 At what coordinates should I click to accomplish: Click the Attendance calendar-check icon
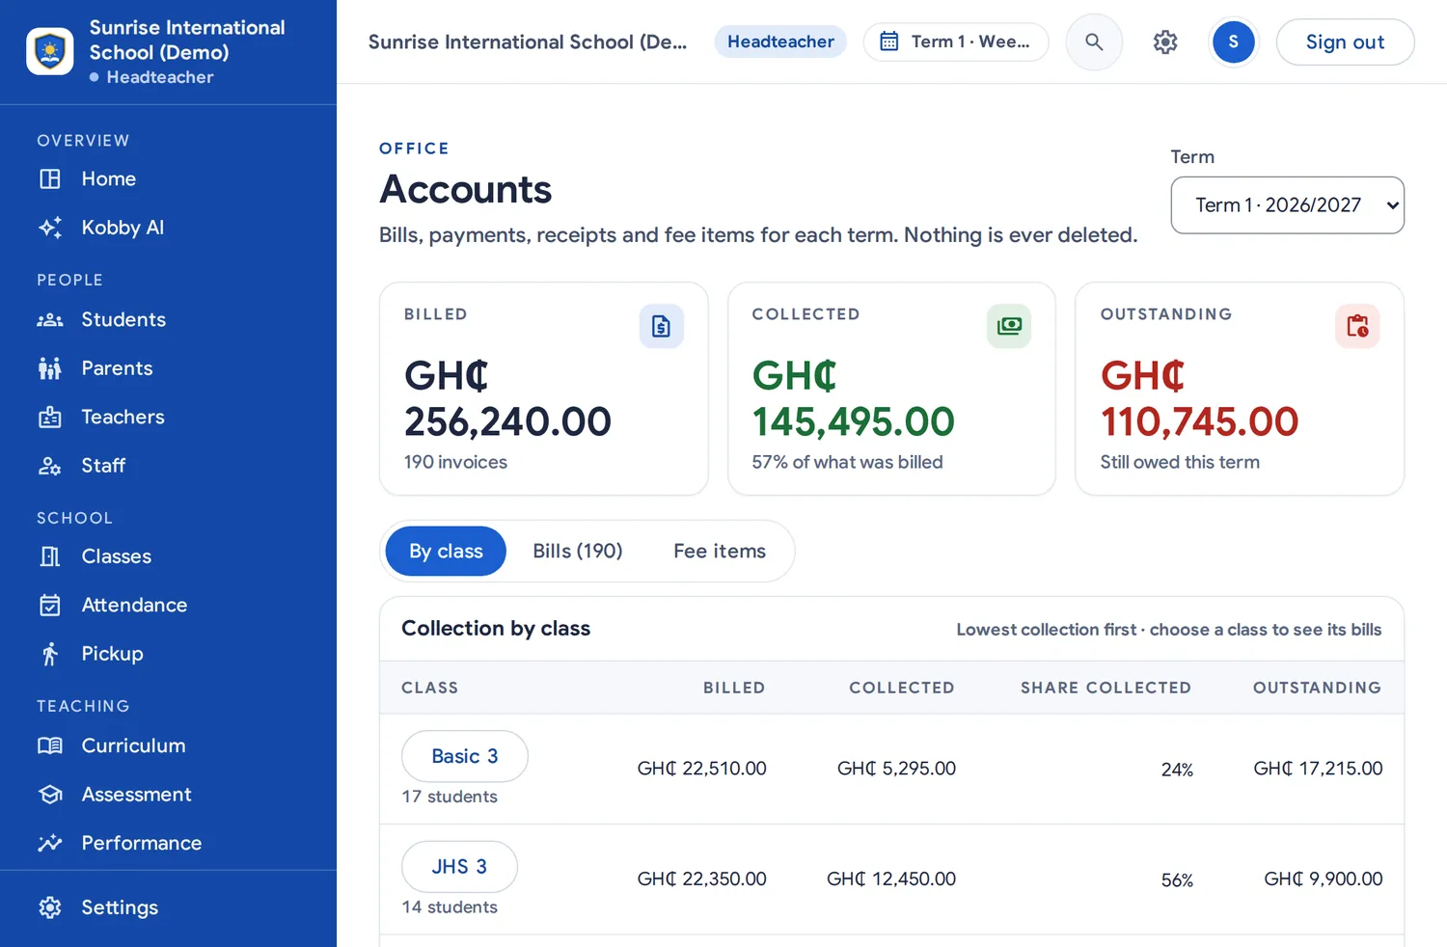[x=50, y=605]
